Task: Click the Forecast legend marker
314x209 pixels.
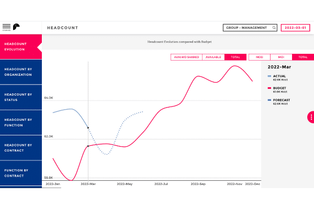Action: click(269, 100)
